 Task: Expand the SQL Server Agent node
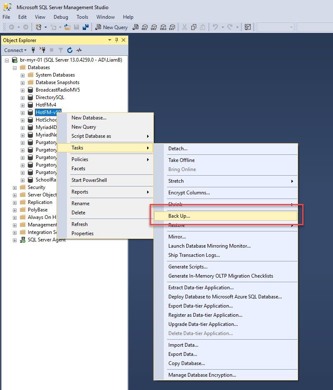pos(15,240)
